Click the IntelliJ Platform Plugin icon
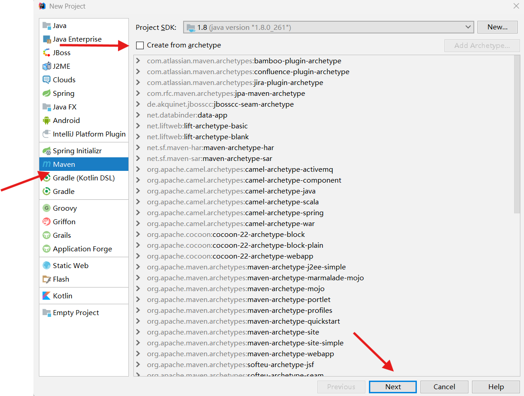524x396 pixels. pos(47,134)
